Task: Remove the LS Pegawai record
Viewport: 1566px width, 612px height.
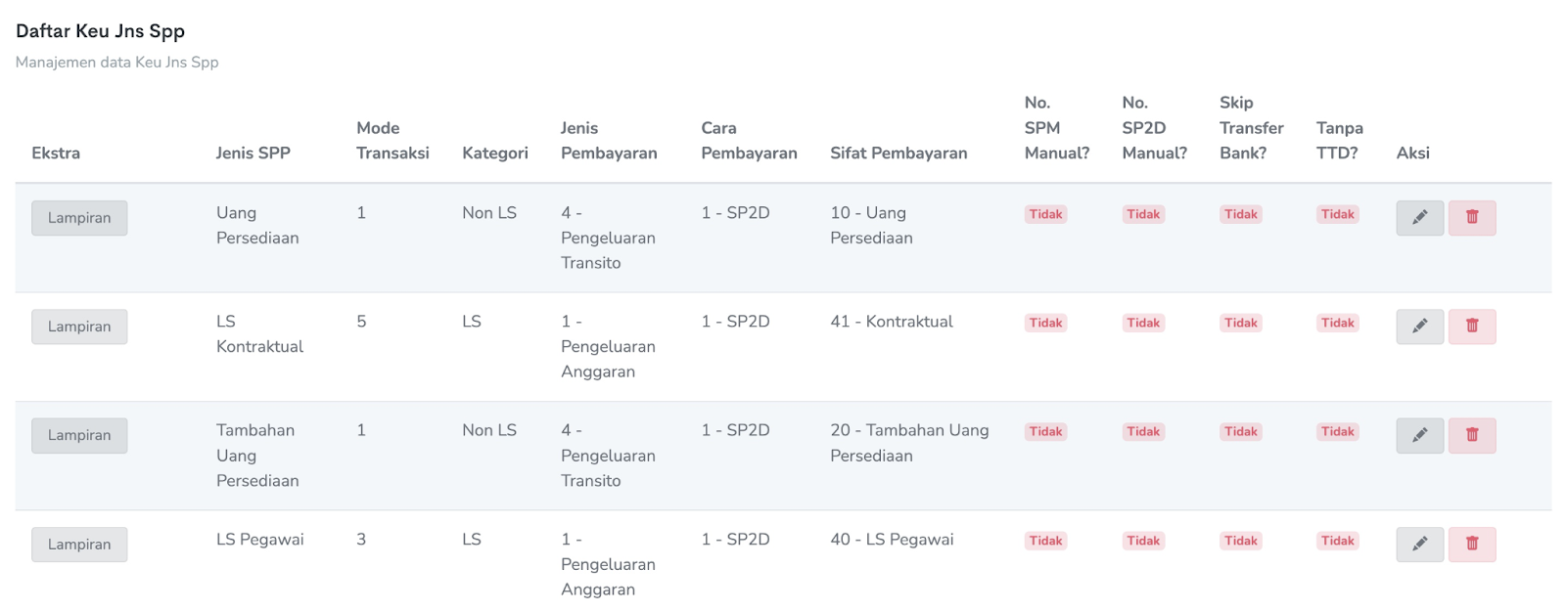Action: point(1472,545)
